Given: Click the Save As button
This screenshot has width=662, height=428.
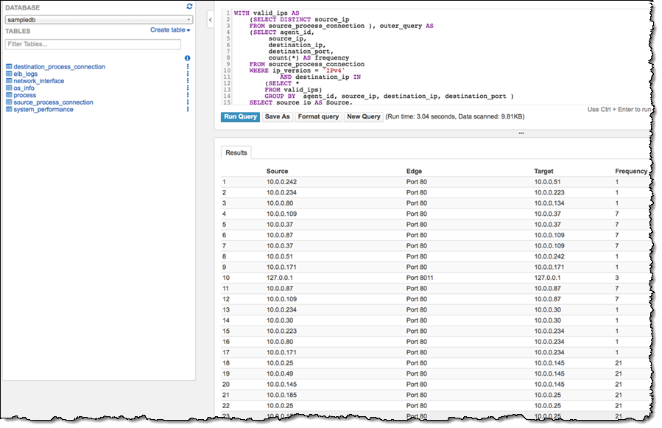Looking at the screenshot, I should pyautogui.click(x=278, y=116).
